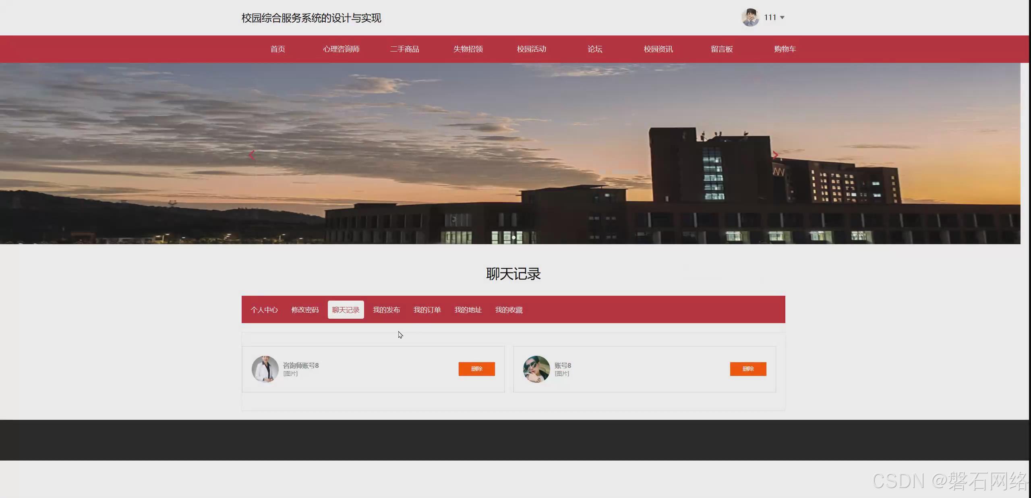Viewport: 1031px width, 498px height.
Task: Expand the 111 user dropdown arrow
Action: tap(782, 17)
